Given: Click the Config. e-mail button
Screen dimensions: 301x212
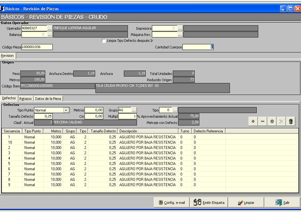Looking at the screenshot, I should click(172, 203).
